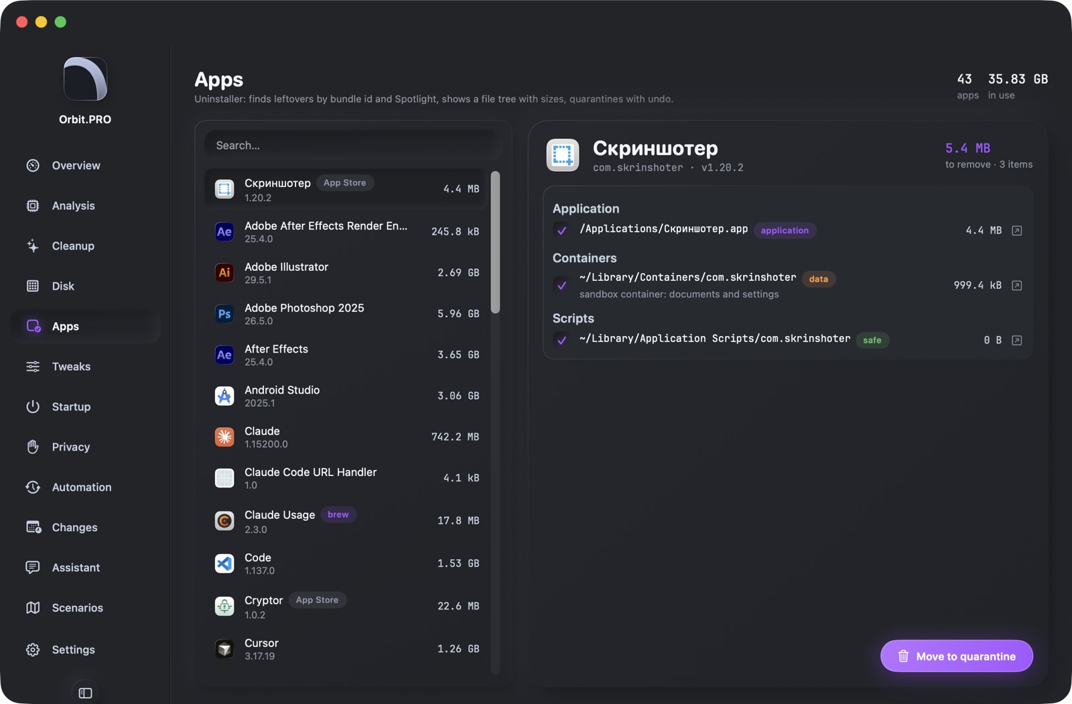The image size is (1072, 704).
Task: Click the 5.4 MB to remove value
Action: [967, 148]
